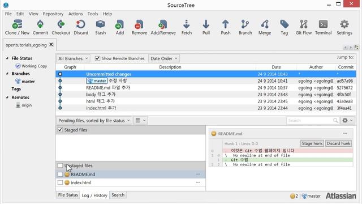Image resolution: width=362 pixels, height=204 pixels.
Task: Open the Git Flow toolbar icon
Action: (x=304, y=27)
